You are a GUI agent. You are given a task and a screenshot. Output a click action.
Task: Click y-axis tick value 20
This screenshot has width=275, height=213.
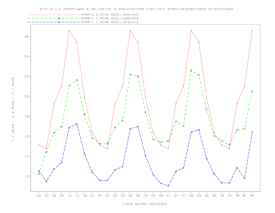click(27, 96)
